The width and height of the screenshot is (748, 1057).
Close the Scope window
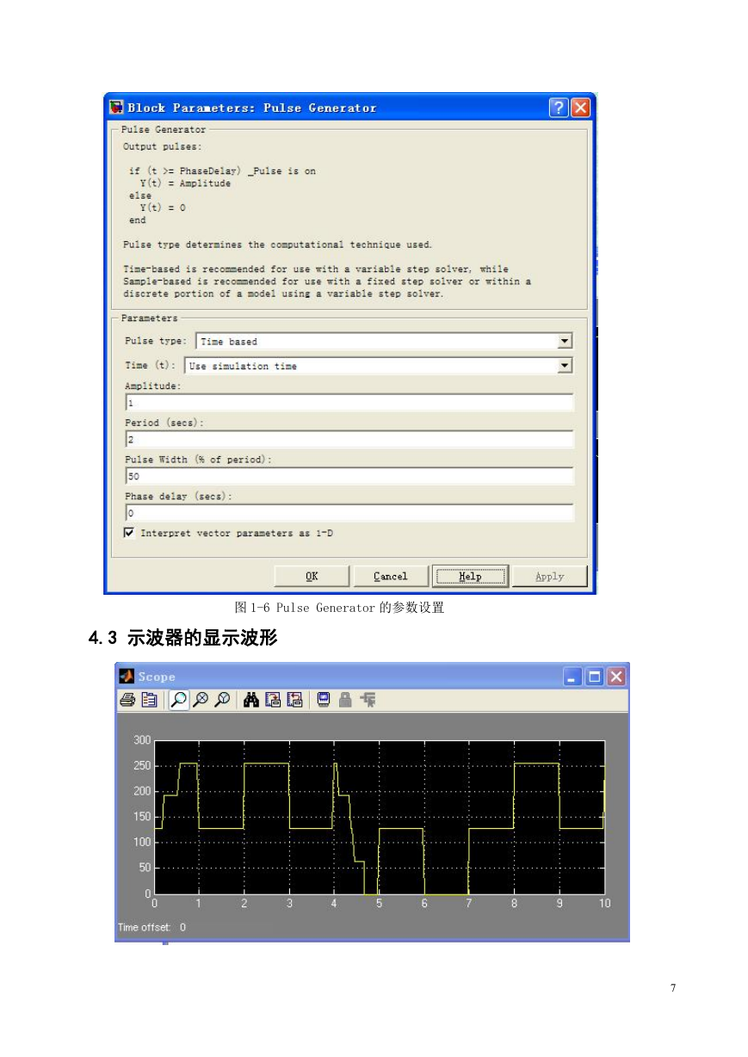click(x=616, y=677)
